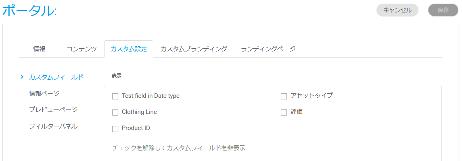Select the カスタム設定 tab
The height and width of the screenshot is (161, 462).
(x=129, y=49)
